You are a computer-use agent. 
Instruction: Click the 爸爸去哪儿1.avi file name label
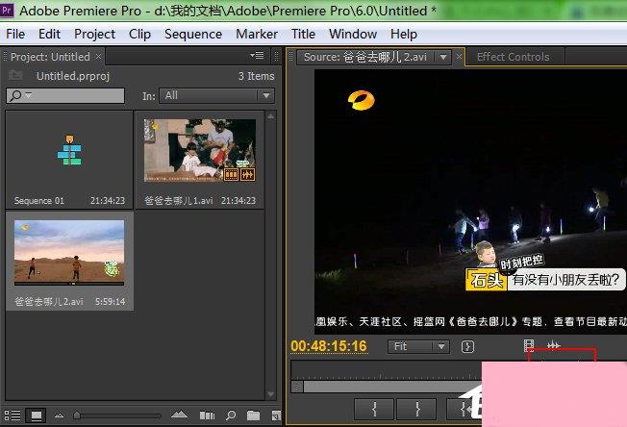point(179,201)
